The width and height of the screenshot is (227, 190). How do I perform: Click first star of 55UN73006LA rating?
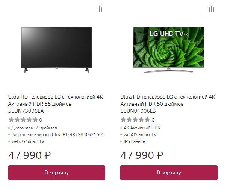pos(11,120)
